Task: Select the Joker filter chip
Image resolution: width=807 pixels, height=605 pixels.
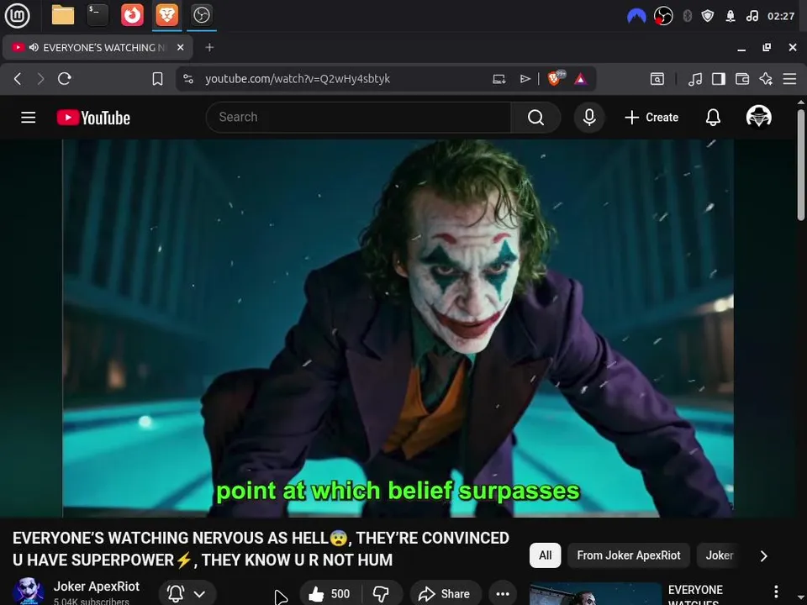Action: (719, 555)
